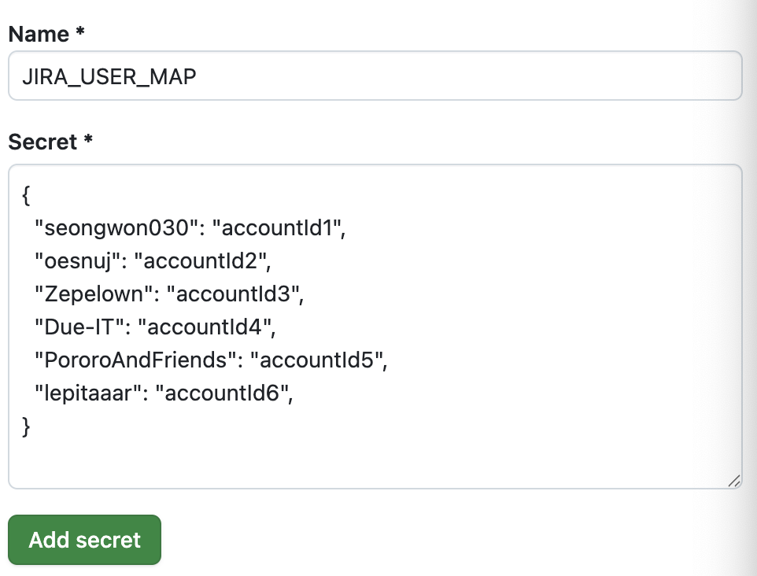Place cursor in the "PororoAndFriends" key text
Viewport: 757px width, 576px height.
(x=135, y=360)
